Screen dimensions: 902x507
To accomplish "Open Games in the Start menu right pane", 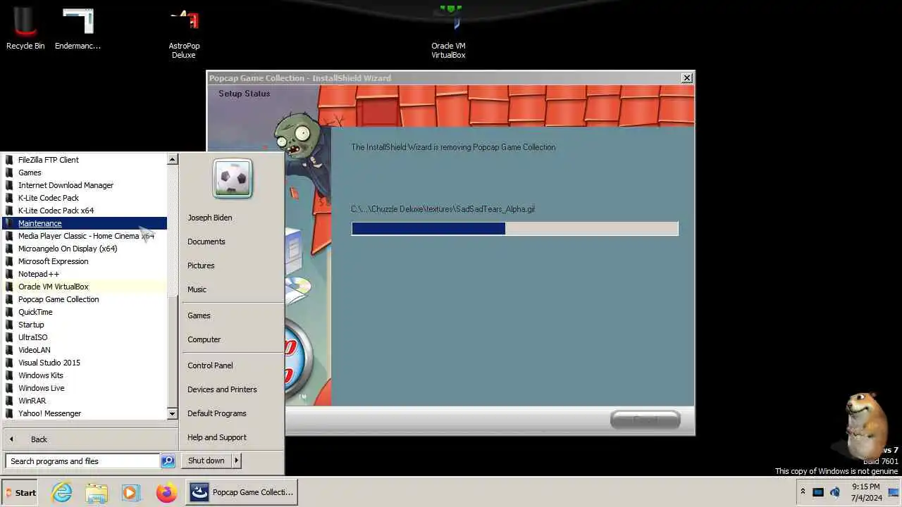I will click(x=199, y=315).
